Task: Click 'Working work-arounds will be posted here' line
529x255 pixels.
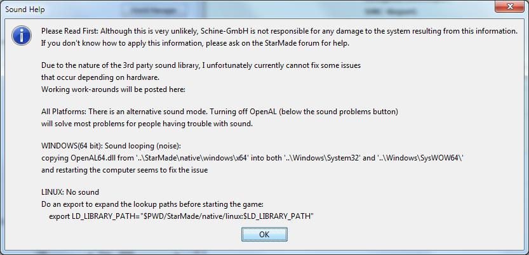Action: (113, 89)
